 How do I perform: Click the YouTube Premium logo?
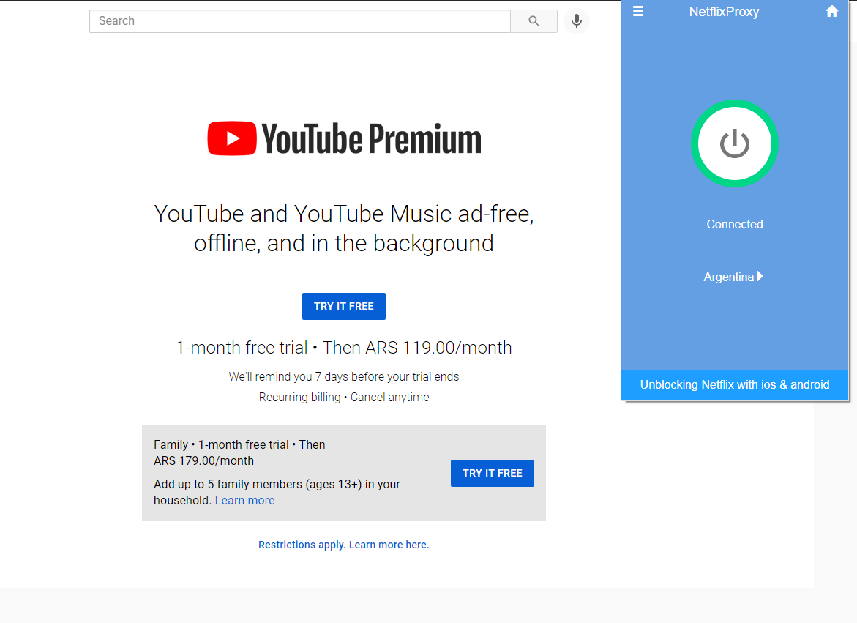tap(344, 138)
